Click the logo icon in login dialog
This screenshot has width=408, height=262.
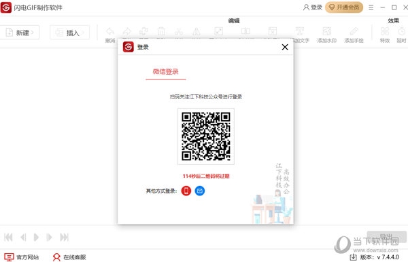[x=129, y=47]
